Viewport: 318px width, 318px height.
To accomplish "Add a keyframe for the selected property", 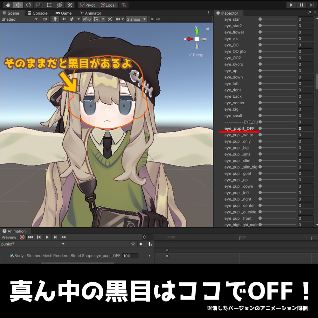I will [141, 244].
